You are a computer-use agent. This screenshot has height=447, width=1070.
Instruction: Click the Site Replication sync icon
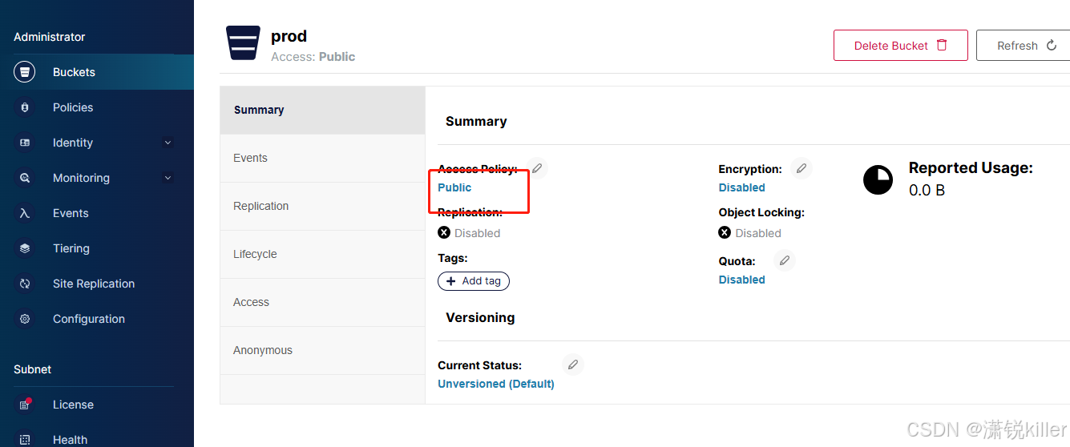pyautogui.click(x=25, y=284)
